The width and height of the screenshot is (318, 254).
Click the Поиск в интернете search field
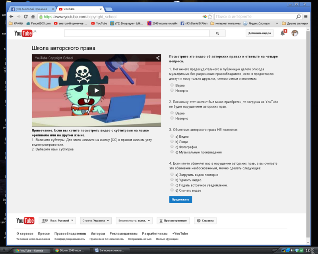coord(255,17)
